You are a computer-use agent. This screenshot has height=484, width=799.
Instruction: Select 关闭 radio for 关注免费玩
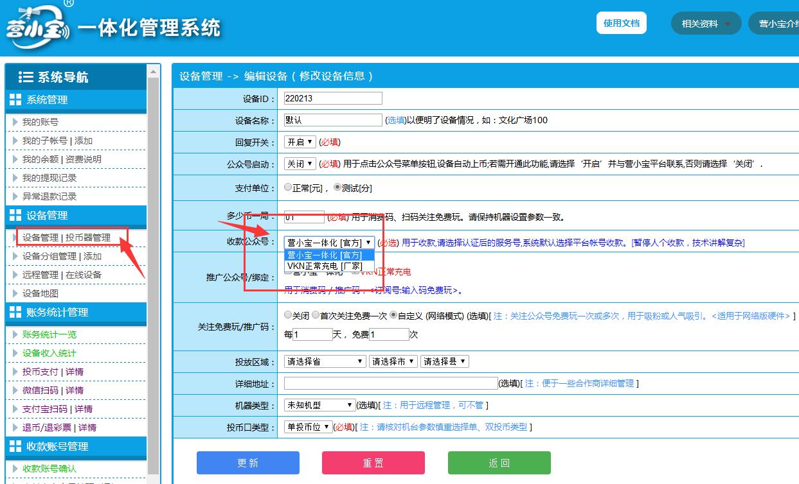288,315
